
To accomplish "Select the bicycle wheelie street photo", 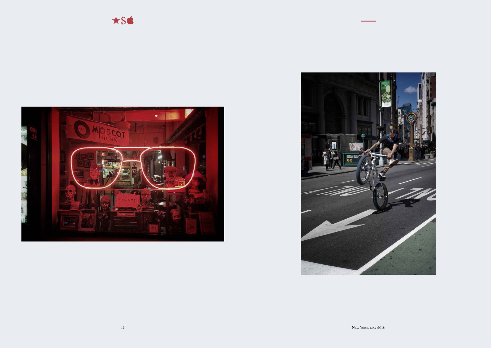I will coord(368,174).
